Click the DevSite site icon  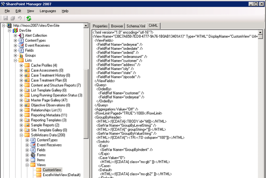[15, 31]
